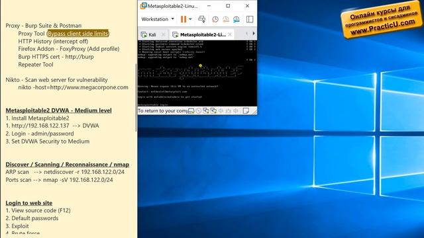
Task: Click the USB controller status icon
Action: [229, 110]
